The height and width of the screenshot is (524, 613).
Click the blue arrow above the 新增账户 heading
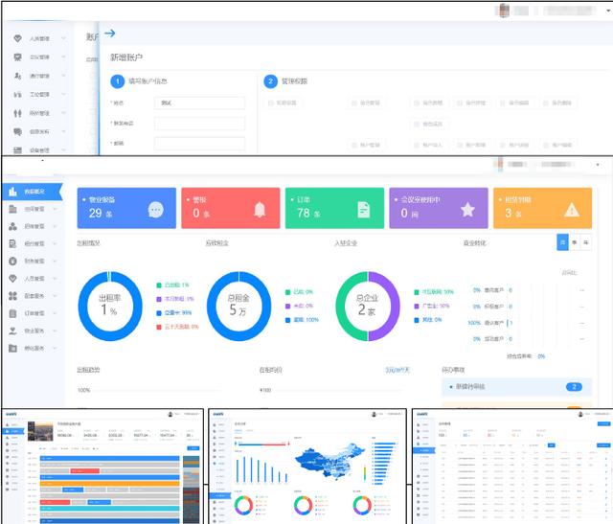pyautogui.click(x=110, y=34)
